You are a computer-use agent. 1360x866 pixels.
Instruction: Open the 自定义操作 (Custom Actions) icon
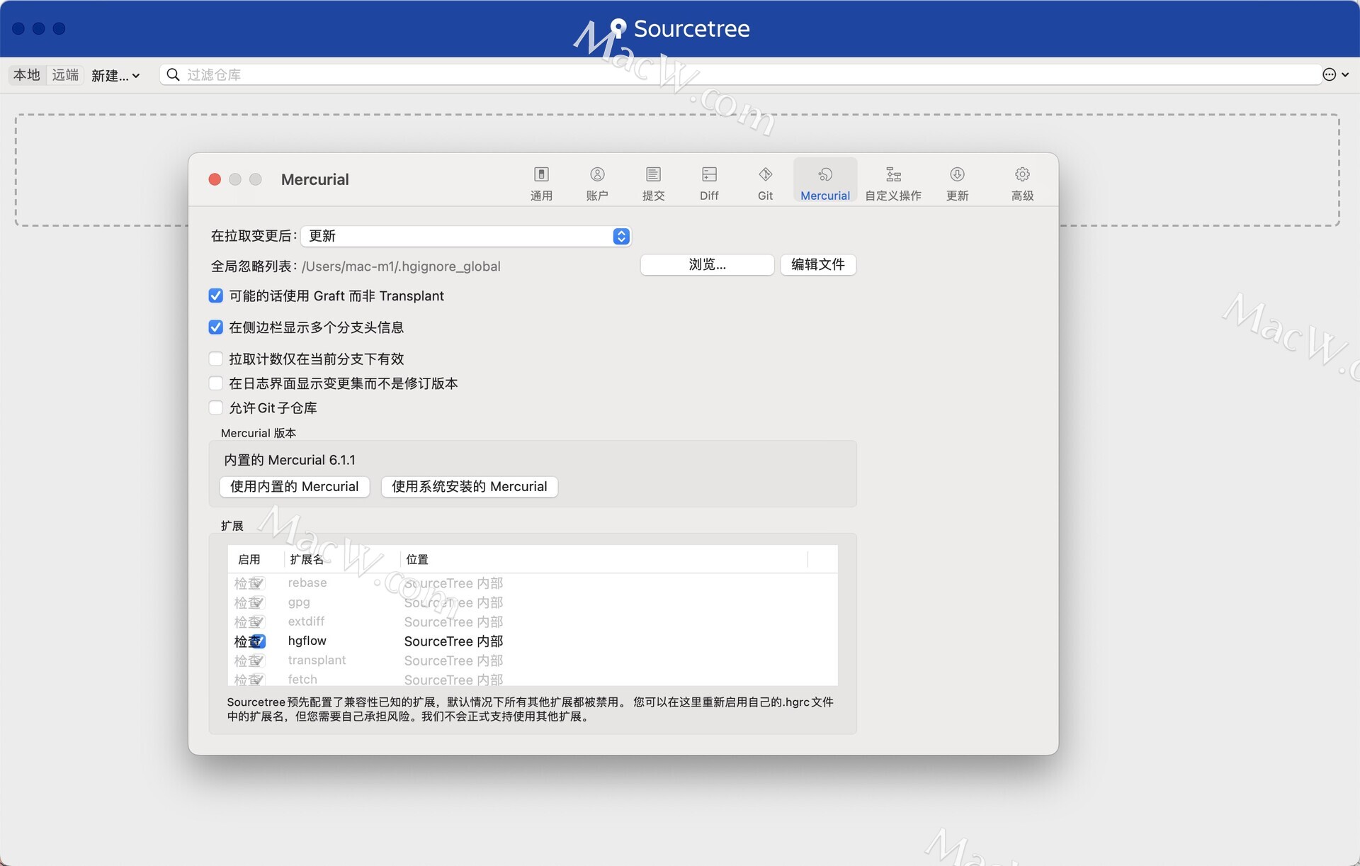893,182
